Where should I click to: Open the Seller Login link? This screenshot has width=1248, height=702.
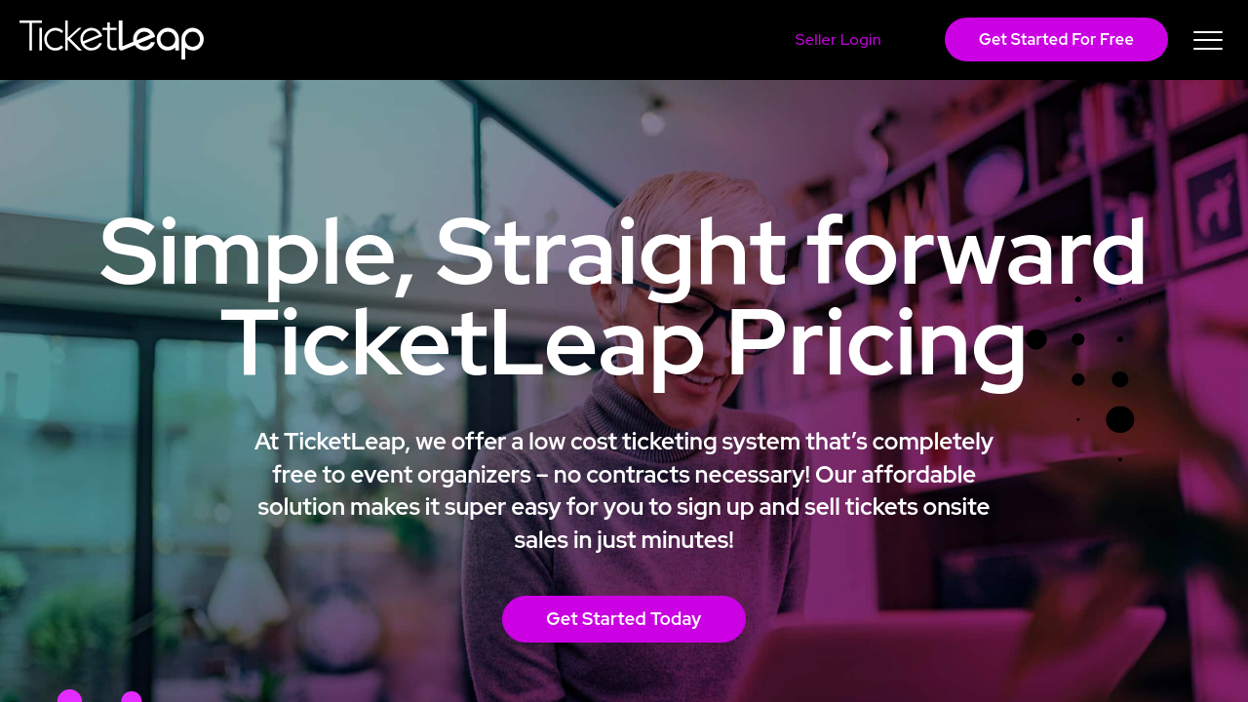pyautogui.click(x=838, y=40)
